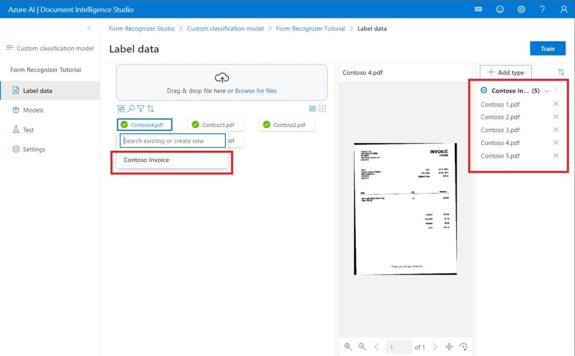Collapse the Contoso In... type chevron

[547, 91]
